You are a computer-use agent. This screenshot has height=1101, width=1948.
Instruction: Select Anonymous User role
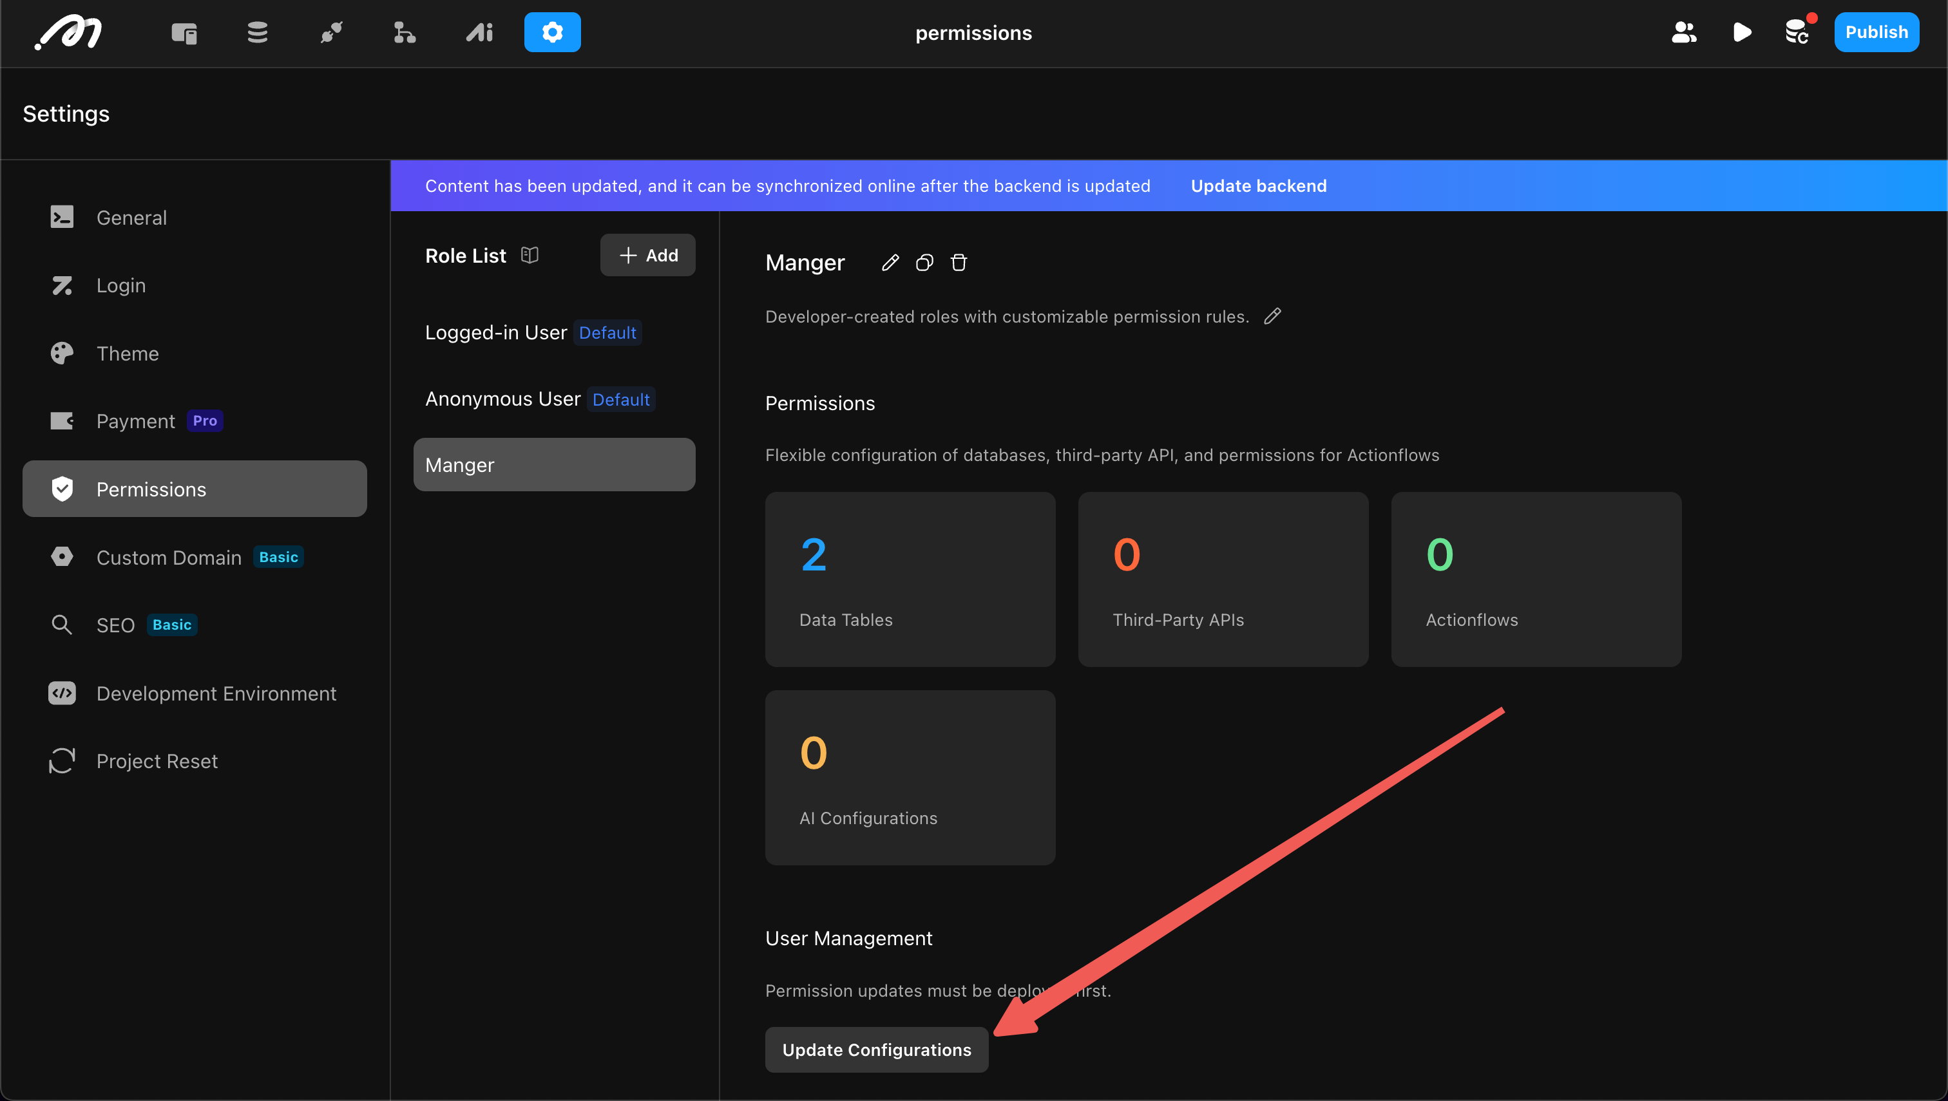[x=554, y=399]
